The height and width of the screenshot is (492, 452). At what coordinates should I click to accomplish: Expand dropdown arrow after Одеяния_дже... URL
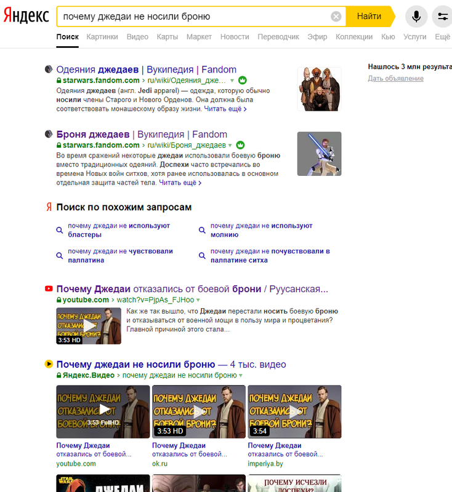point(232,81)
